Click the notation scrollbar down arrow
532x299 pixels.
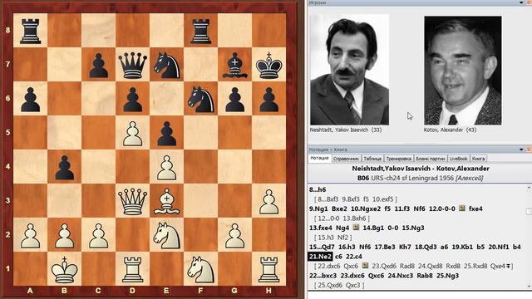529,287
